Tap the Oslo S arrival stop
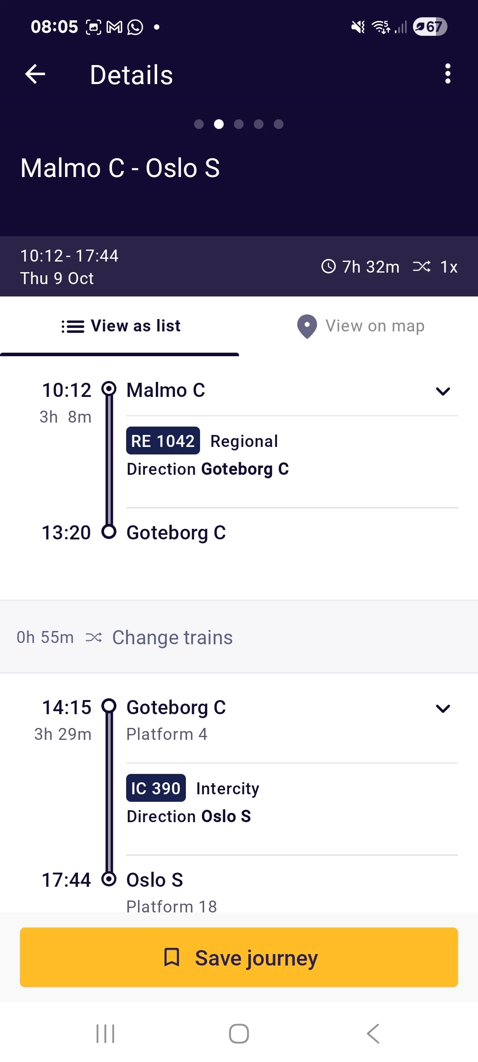 point(154,880)
